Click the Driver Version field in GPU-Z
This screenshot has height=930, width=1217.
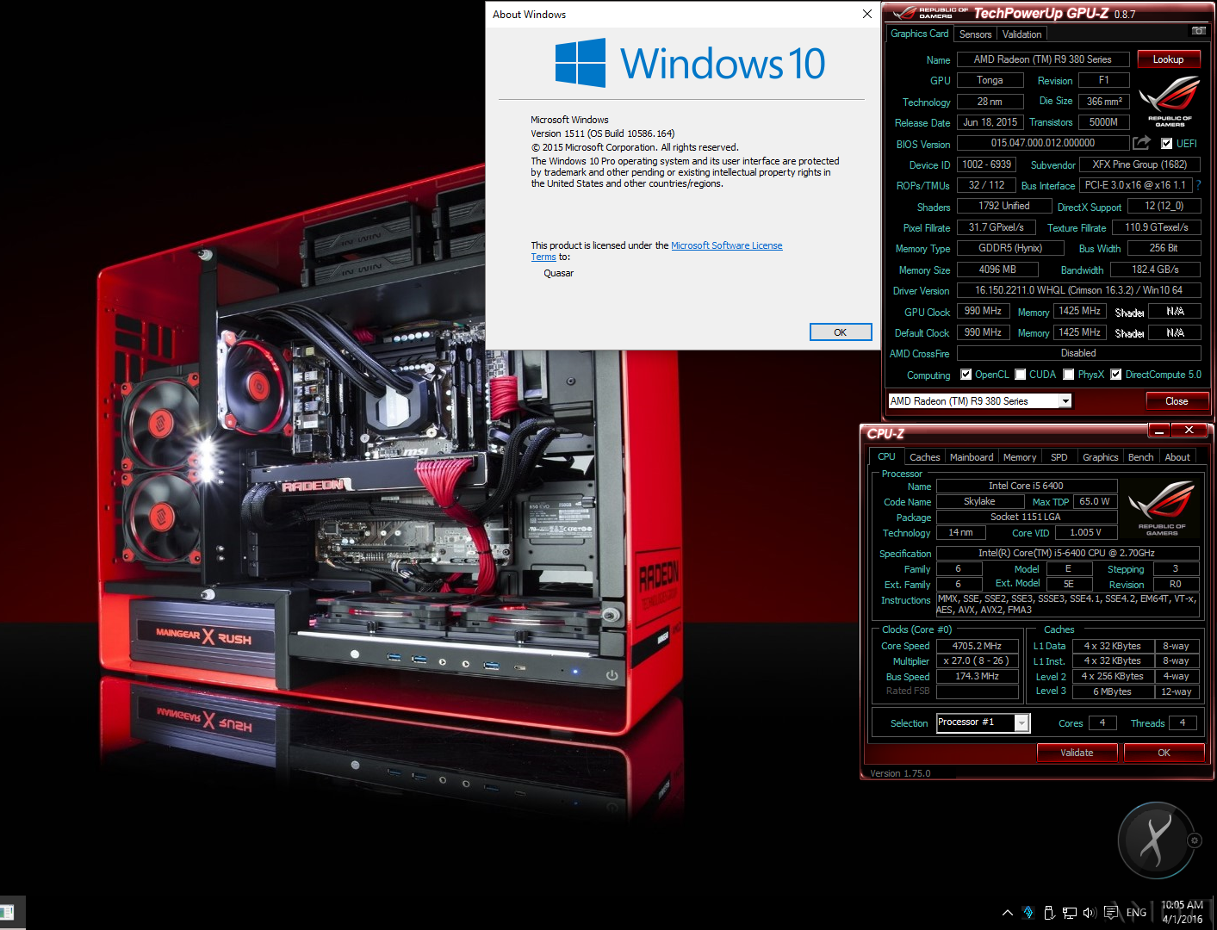(1078, 290)
